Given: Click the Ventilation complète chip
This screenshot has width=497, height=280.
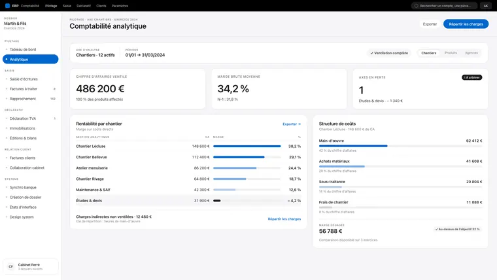Looking at the screenshot, I should click(389, 53).
